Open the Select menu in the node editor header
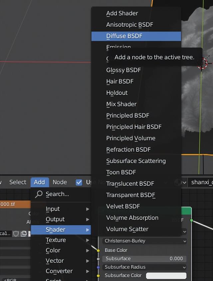The height and width of the screenshot is (281, 213). click(18, 182)
